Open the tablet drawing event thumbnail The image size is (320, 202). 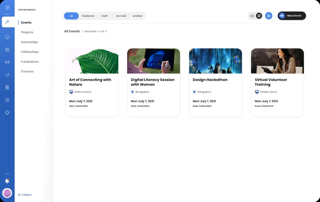[x=154, y=61]
